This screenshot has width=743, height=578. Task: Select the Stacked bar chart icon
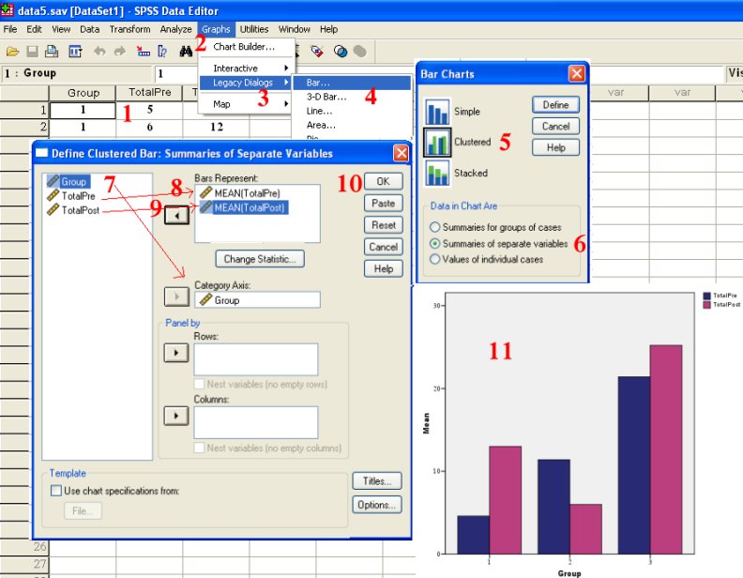[x=437, y=173]
